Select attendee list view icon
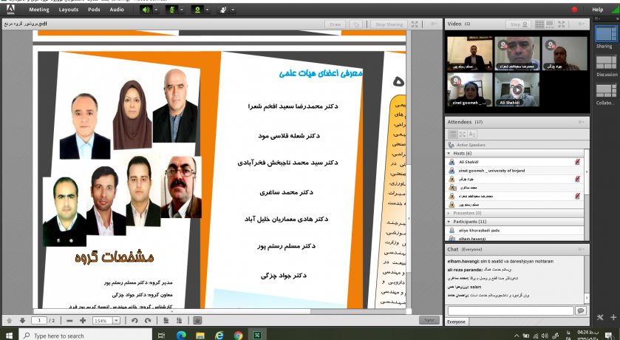 coord(453,135)
